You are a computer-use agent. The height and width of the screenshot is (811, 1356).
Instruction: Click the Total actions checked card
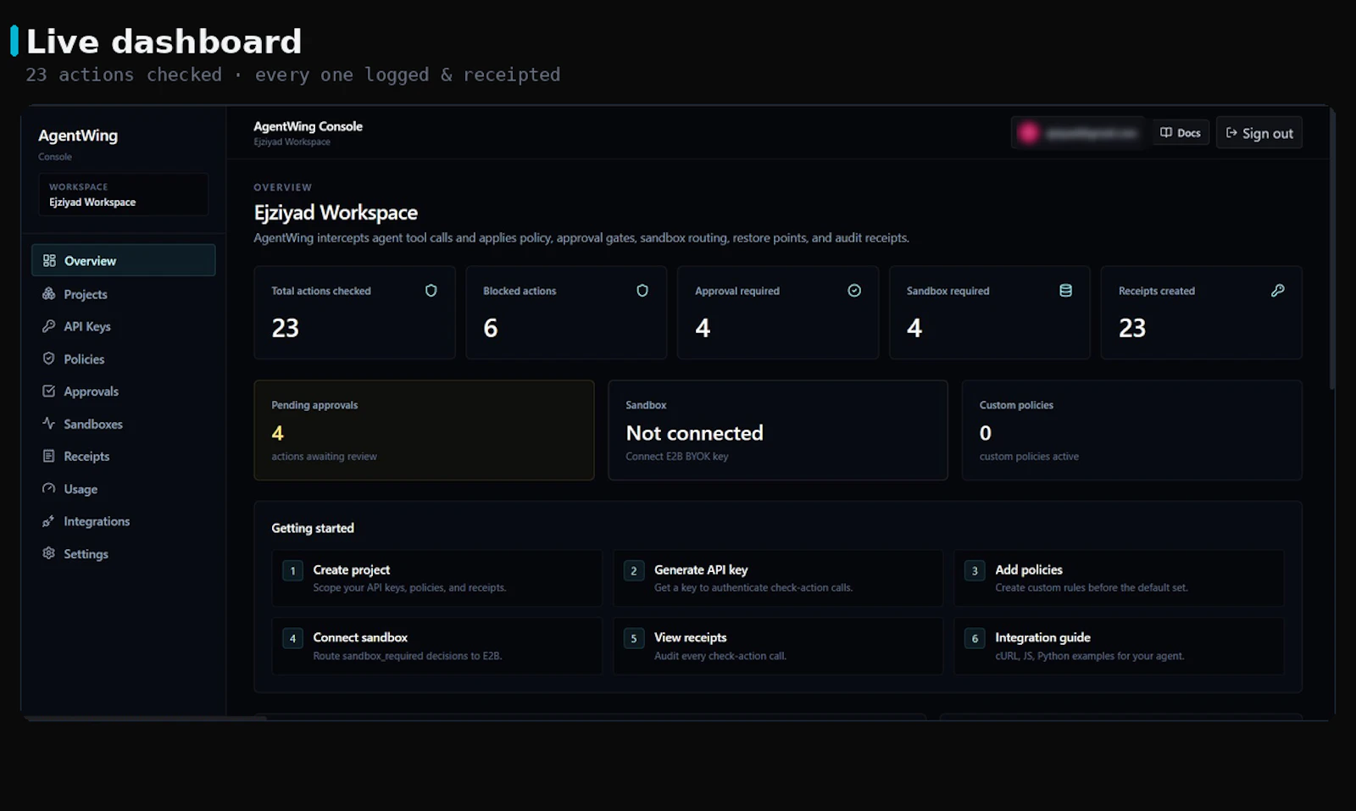pos(354,313)
